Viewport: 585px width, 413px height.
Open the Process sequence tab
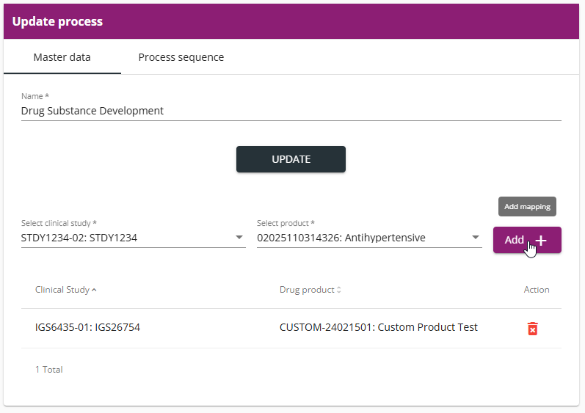pyautogui.click(x=181, y=57)
